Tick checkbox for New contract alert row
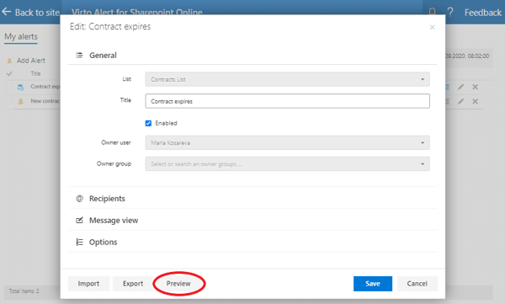This screenshot has height=304, width=505. (x=8, y=101)
